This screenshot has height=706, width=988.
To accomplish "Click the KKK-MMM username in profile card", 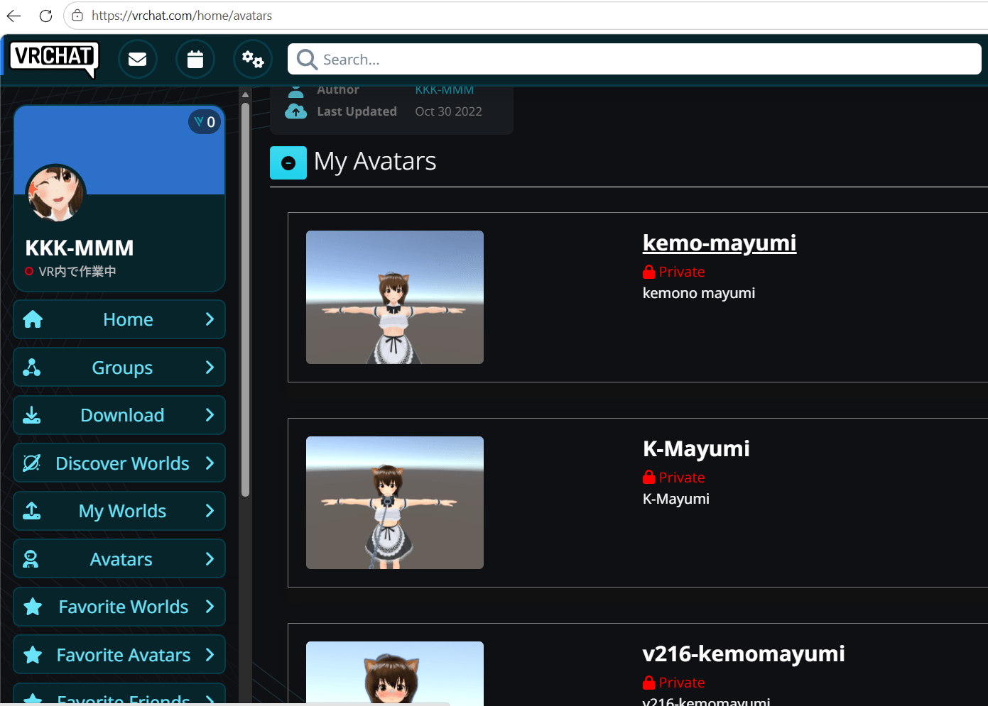I will 80,248.
